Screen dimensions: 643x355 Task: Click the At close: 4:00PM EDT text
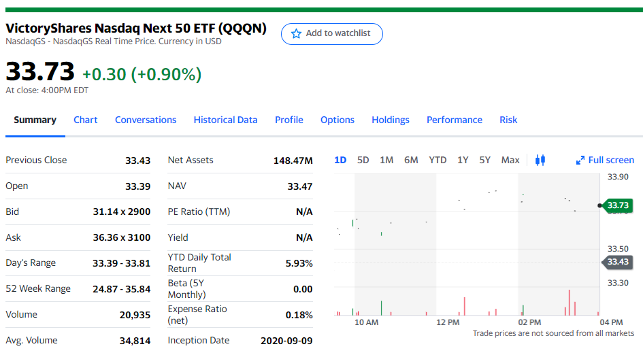click(x=47, y=90)
